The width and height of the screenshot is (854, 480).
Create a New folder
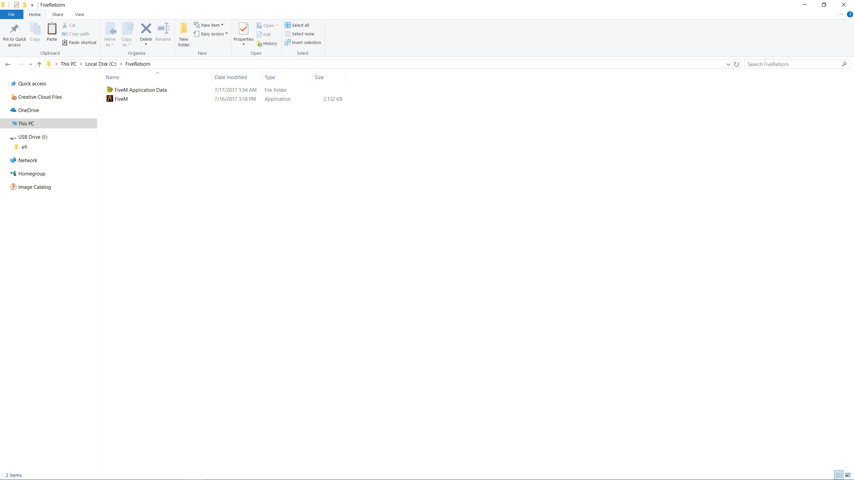pyautogui.click(x=184, y=34)
